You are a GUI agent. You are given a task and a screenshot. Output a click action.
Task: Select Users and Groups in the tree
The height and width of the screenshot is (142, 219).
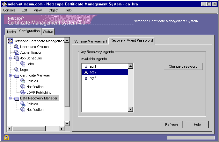34,47
